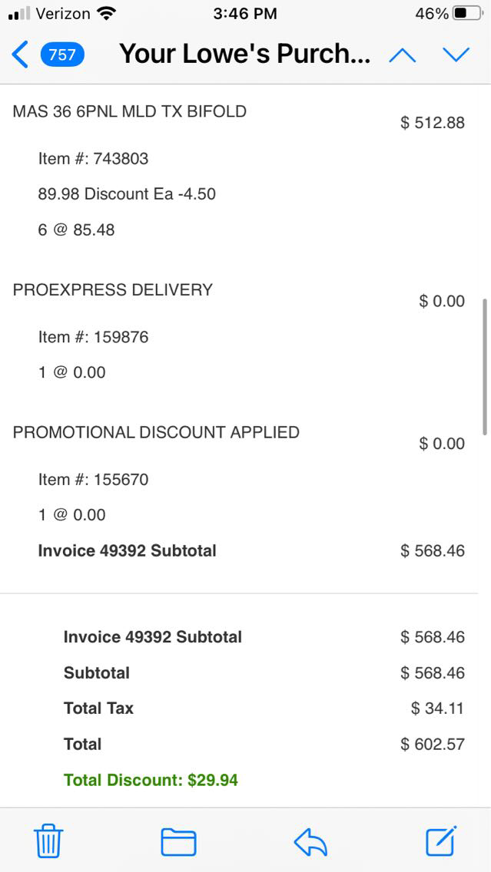
Task: Tap the Wi-Fi icon in status bar
Action: point(106,14)
